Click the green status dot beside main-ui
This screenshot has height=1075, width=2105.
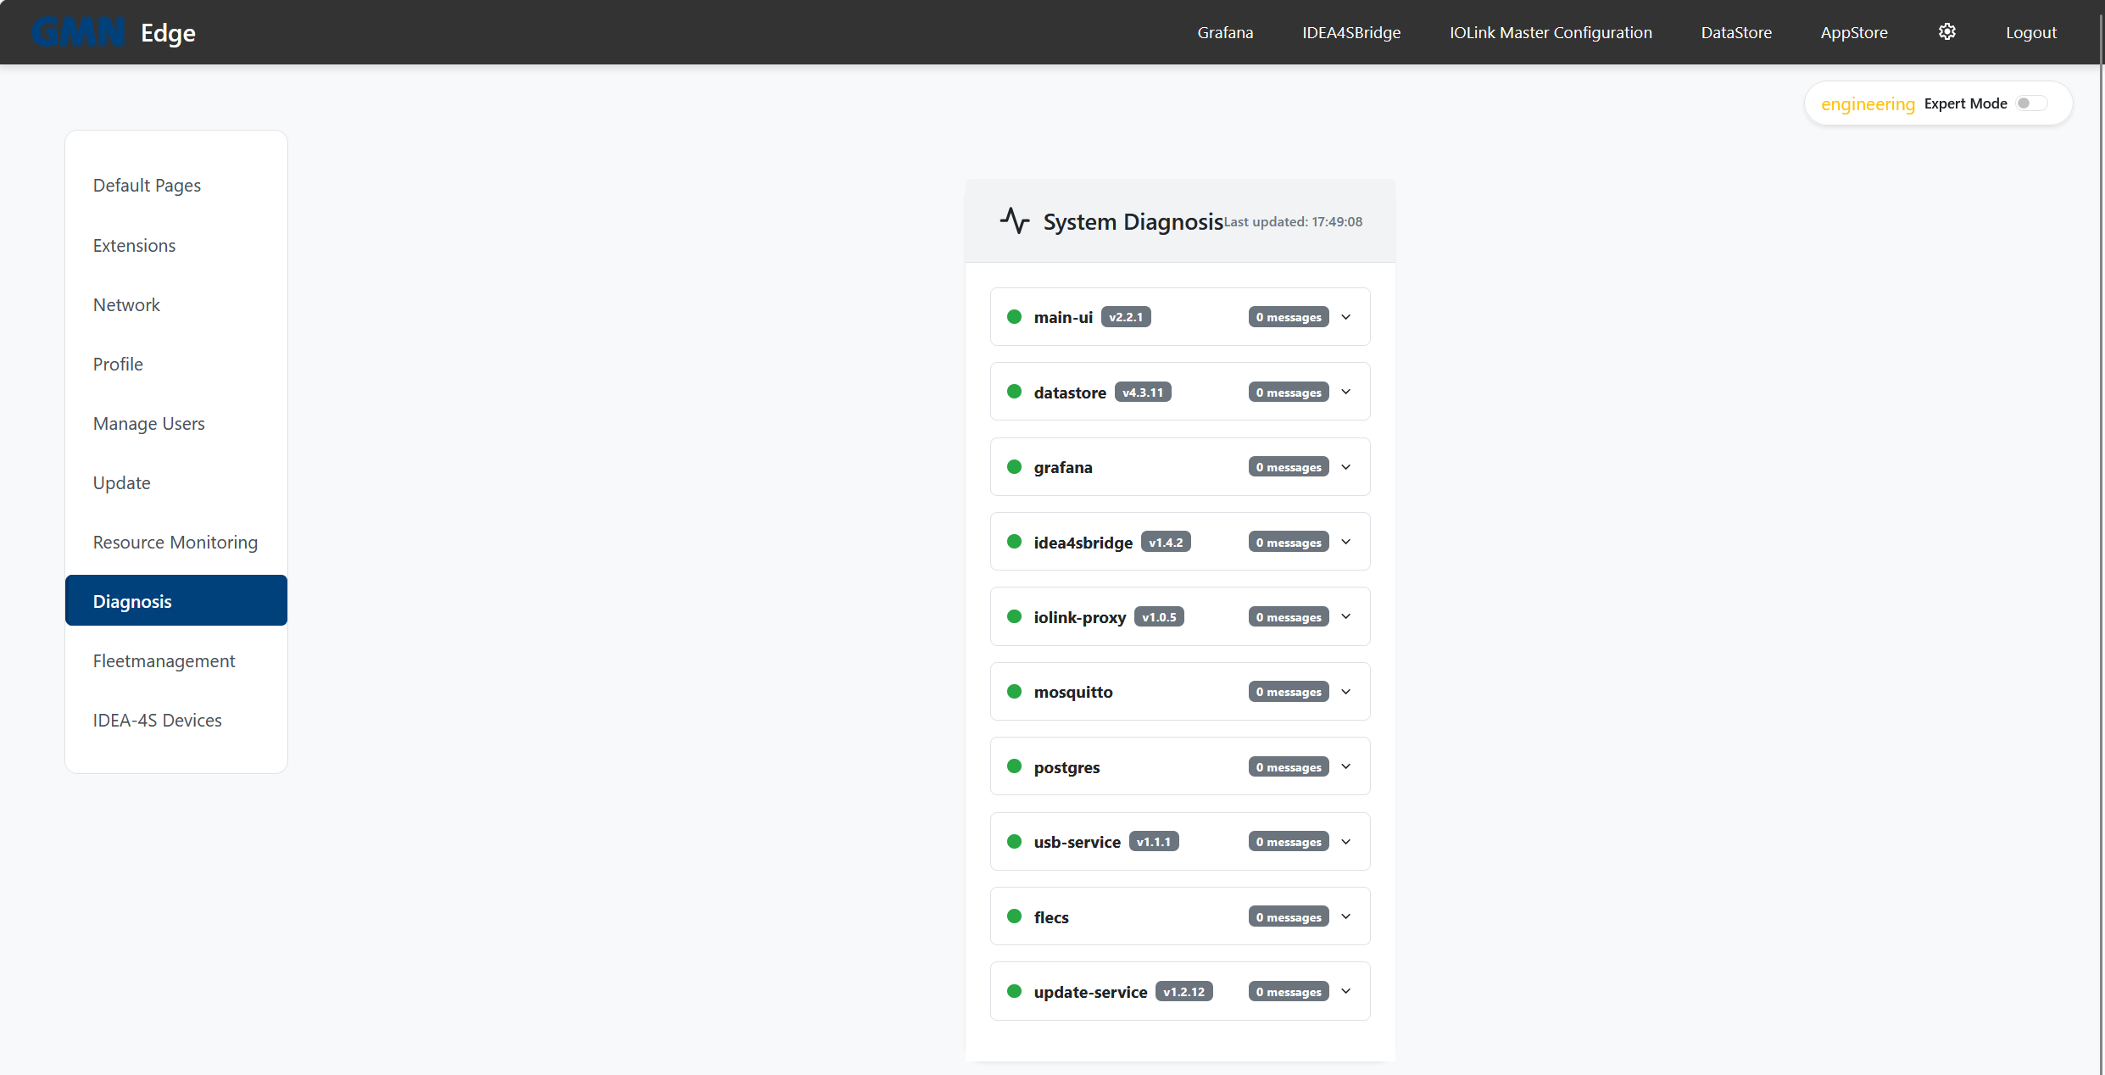click(x=1015, y=316)
